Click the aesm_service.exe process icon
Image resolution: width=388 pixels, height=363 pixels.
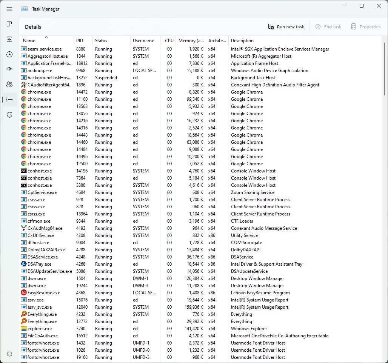[x=24, y=49]
